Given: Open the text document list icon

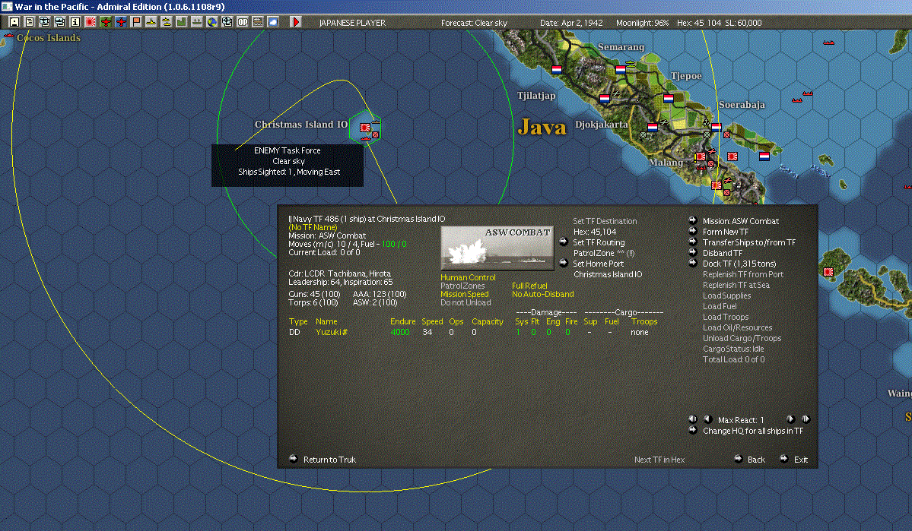Looking at the screenshot, I should 29,22.
